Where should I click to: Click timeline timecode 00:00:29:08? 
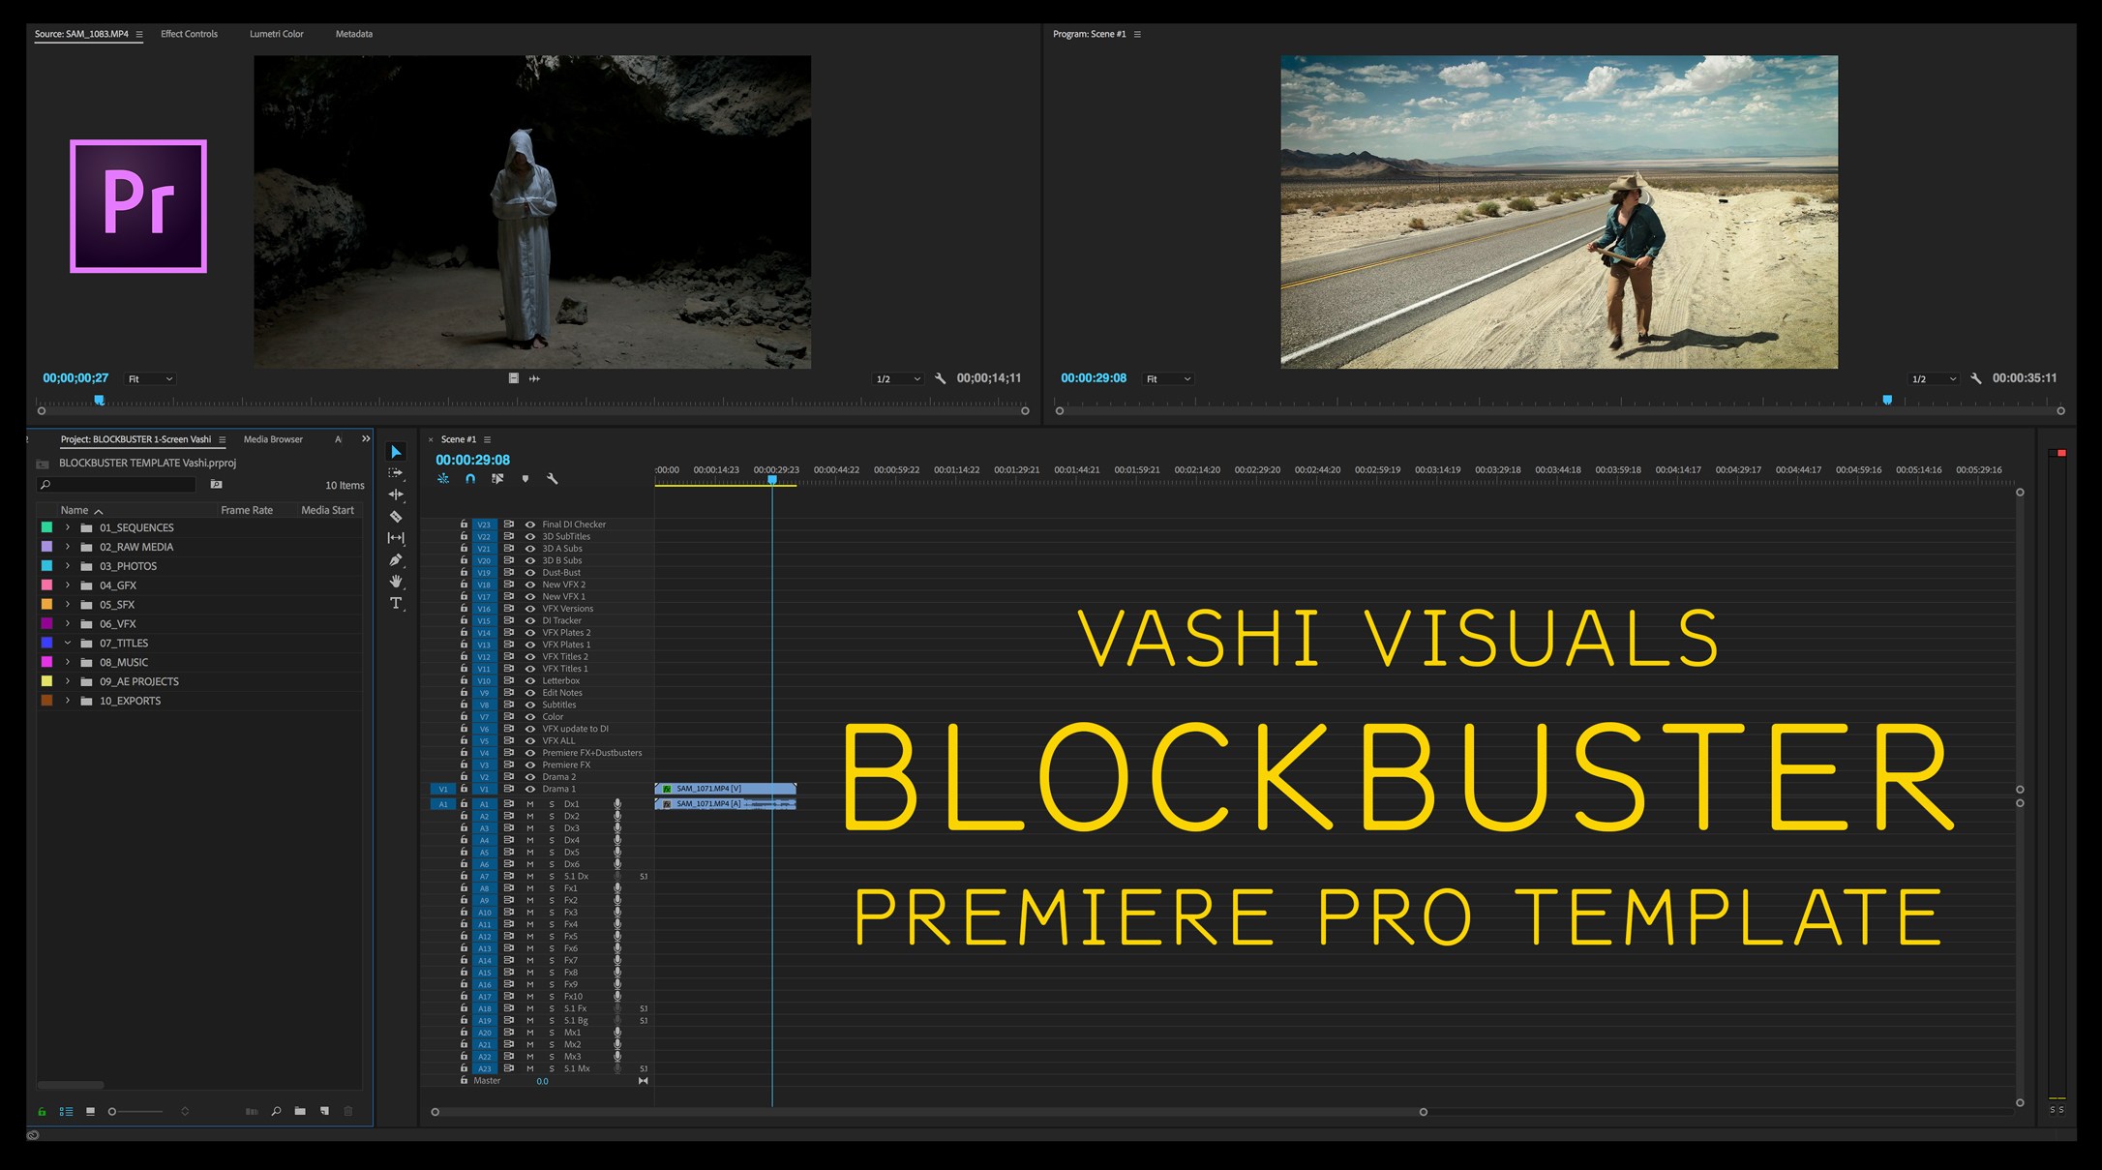pos(472,460)
